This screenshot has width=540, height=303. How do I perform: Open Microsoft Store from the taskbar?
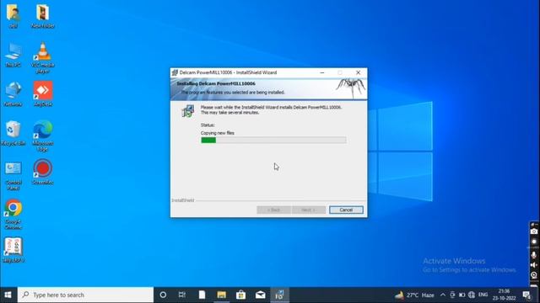pos(240,295)
